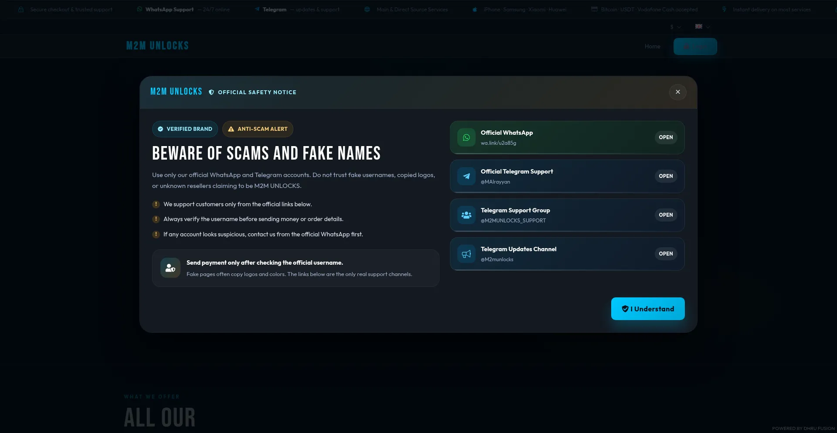The width and height of the screenshot is (837, 433).
Task: Click 'Main & Direct Source Services' text
Action: coord(412,10)
